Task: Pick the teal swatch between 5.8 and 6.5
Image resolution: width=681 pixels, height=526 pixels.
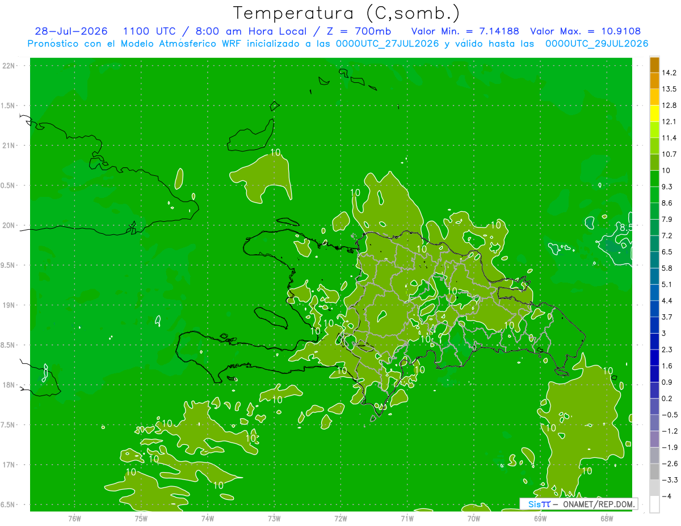Action: point(654,260)
